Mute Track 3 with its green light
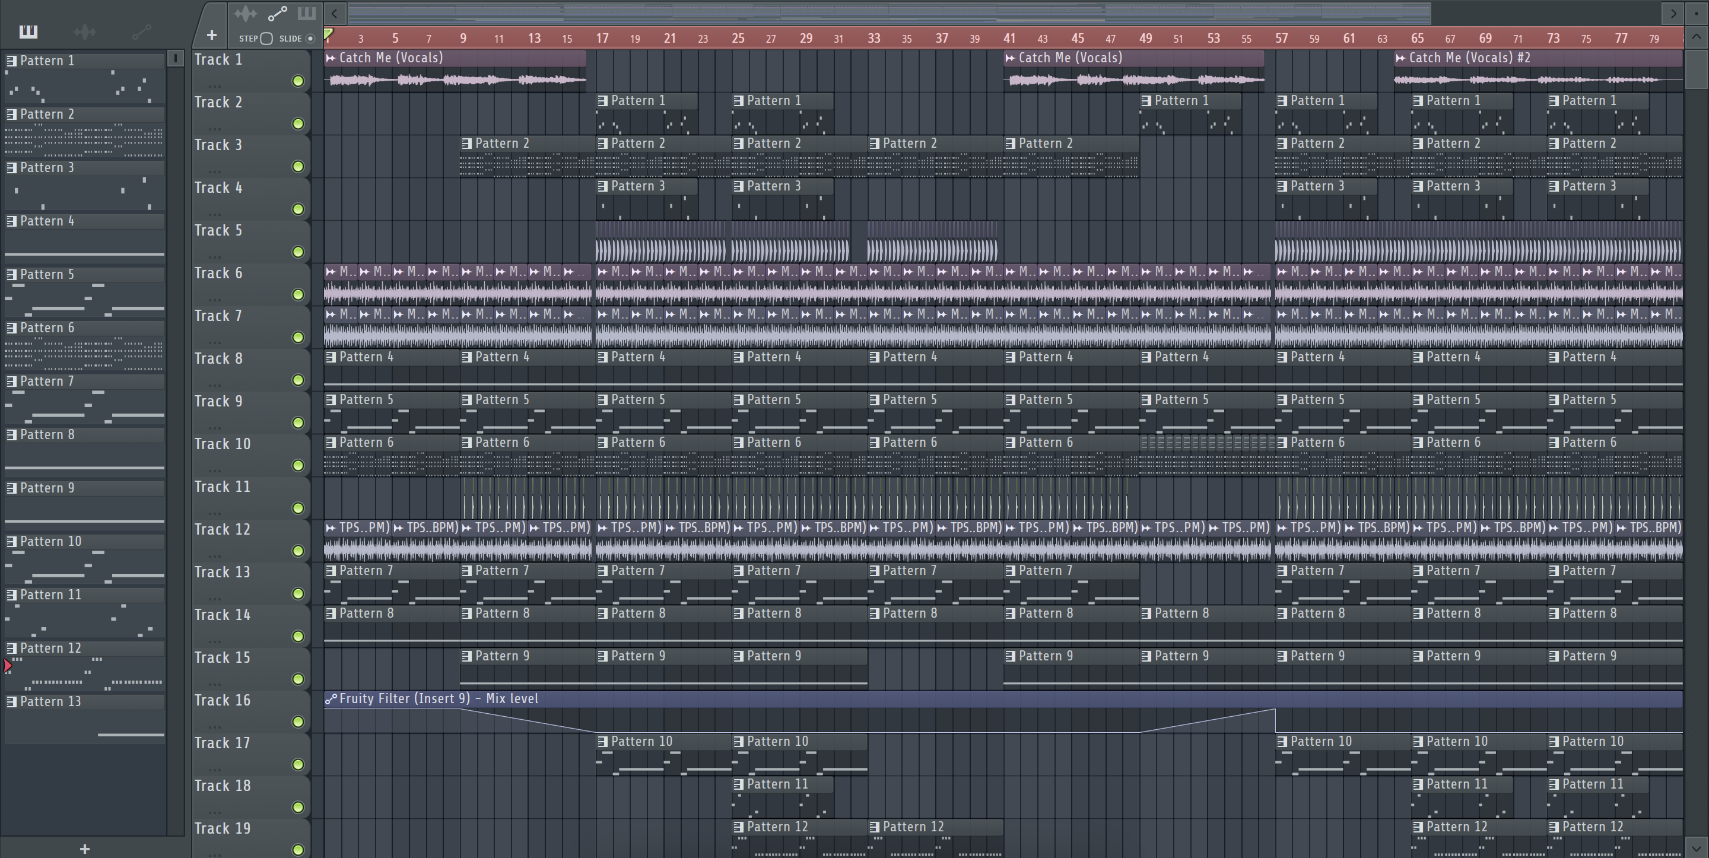Image resolution: width=1709 pixels, height=858 pixels. (x=298, y=167)
